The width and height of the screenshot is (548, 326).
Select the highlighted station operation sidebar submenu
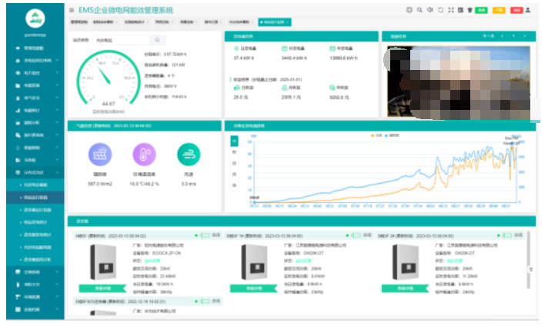pos(35,198)
